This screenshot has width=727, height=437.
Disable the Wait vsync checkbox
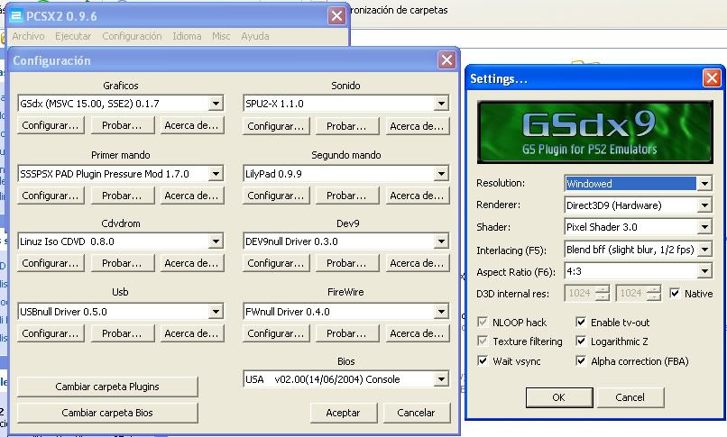(483, 360)
